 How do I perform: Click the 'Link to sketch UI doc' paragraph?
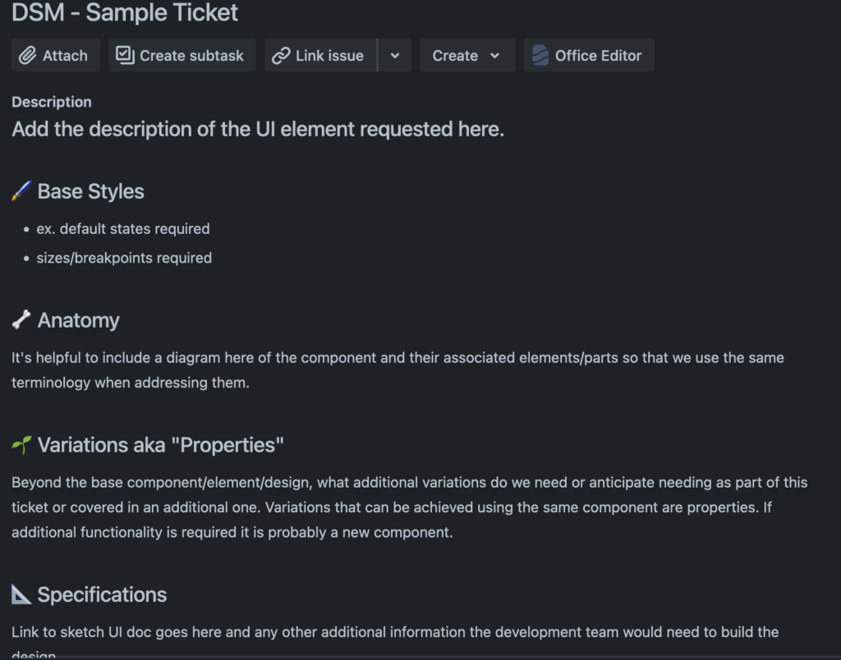coord(394,632)
